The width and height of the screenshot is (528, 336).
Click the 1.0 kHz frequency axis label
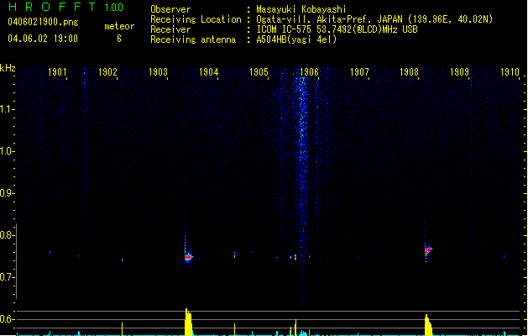(x=7, y=151)
